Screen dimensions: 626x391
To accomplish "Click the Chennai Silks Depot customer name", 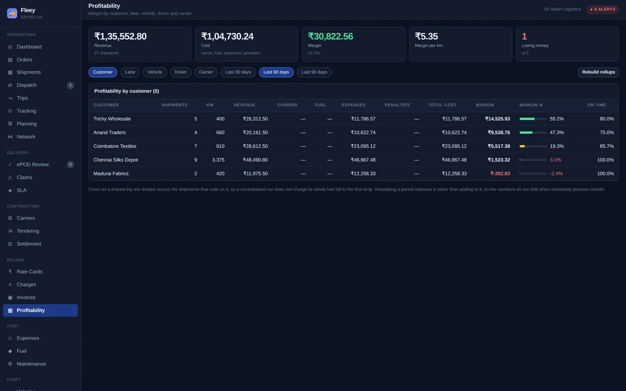I will coord(115,160).
